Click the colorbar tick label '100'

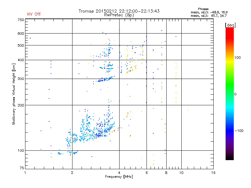pyautogui.click(x=238, y=58)
